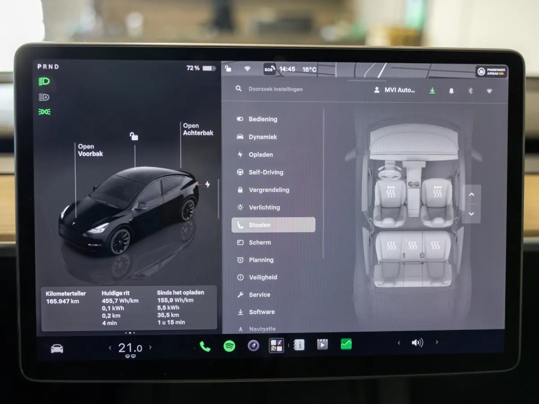Tap the parking lights indicator icon
This screenshot has width=539, height=404.
(x=44, y=112)
